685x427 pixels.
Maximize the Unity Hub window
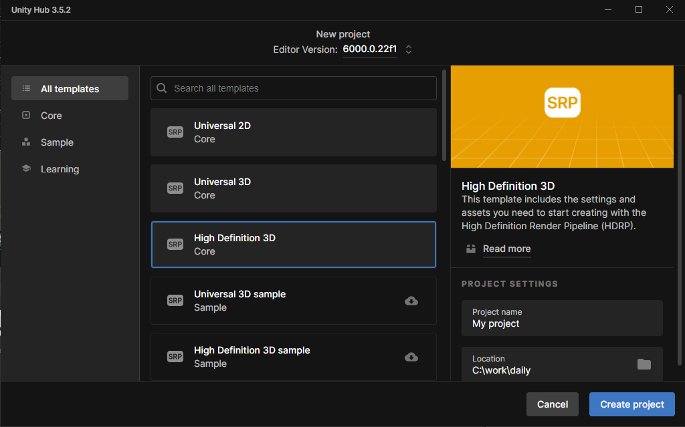(x=639, y=9)
